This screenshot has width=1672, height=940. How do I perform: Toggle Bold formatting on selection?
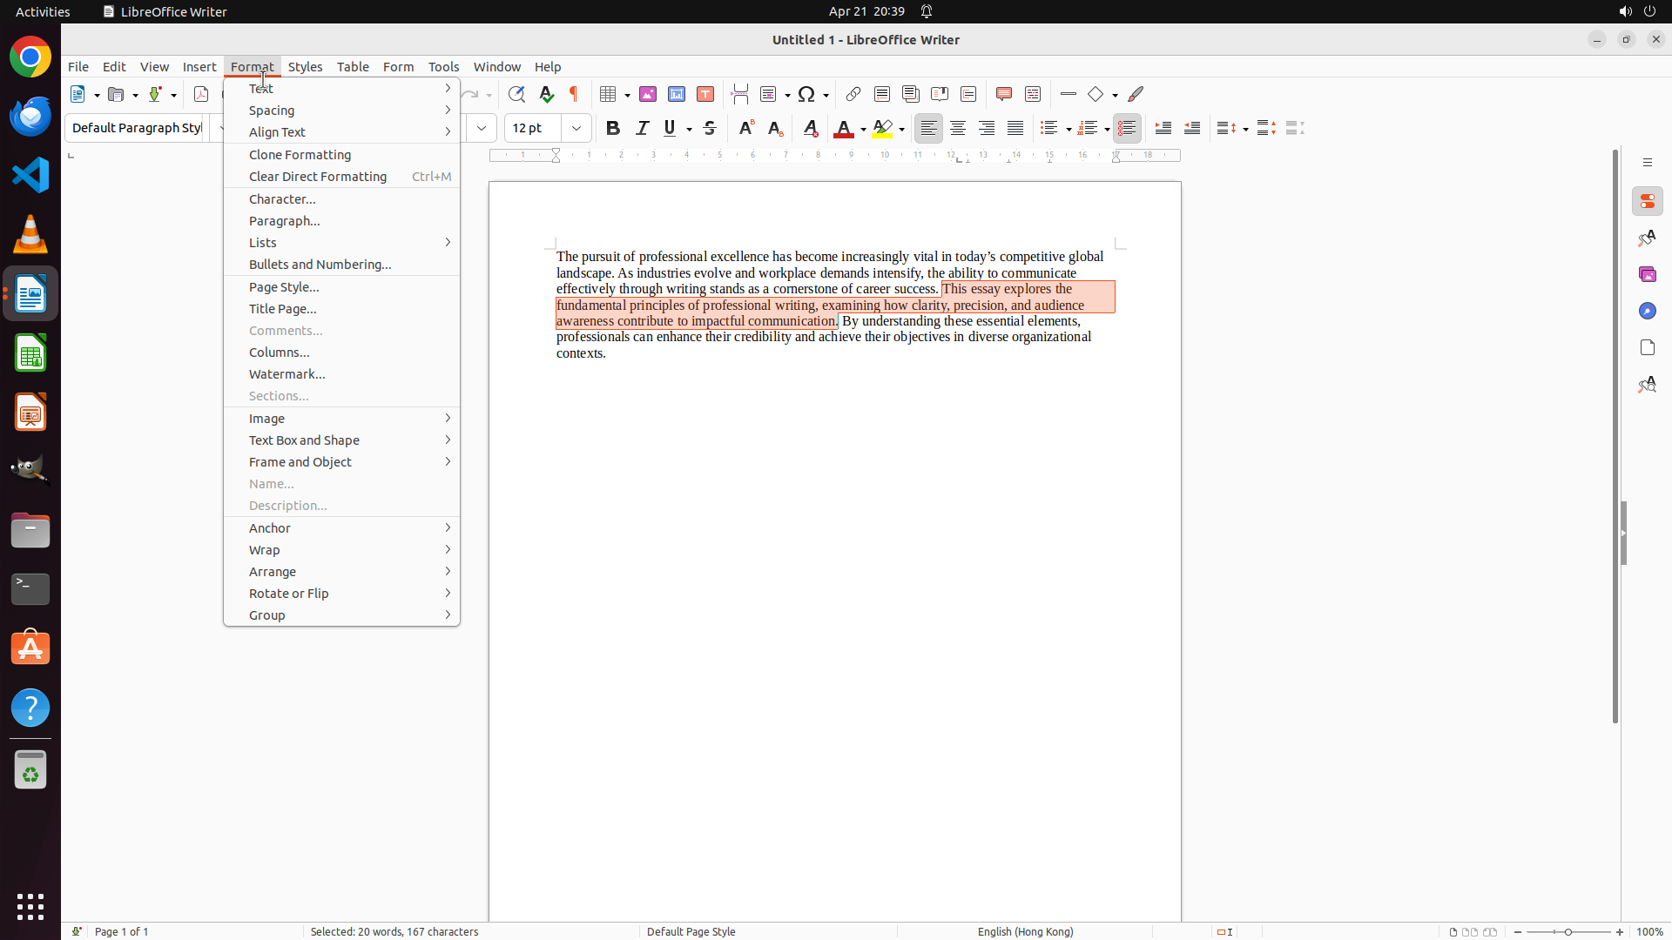pyautogui.click(x=613, y=128)
